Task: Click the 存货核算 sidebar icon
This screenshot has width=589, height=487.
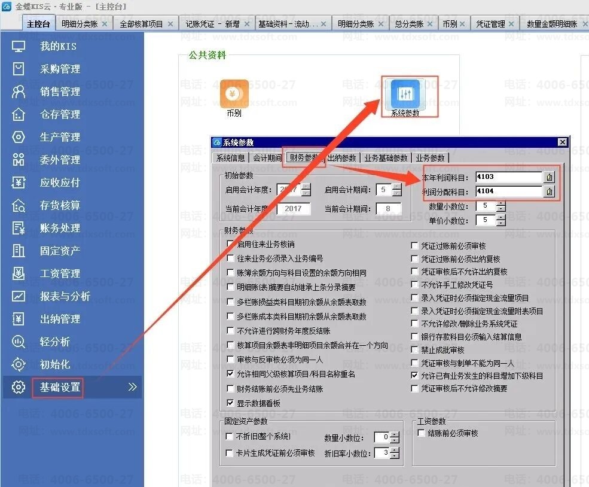Action: tap(19, 205)
